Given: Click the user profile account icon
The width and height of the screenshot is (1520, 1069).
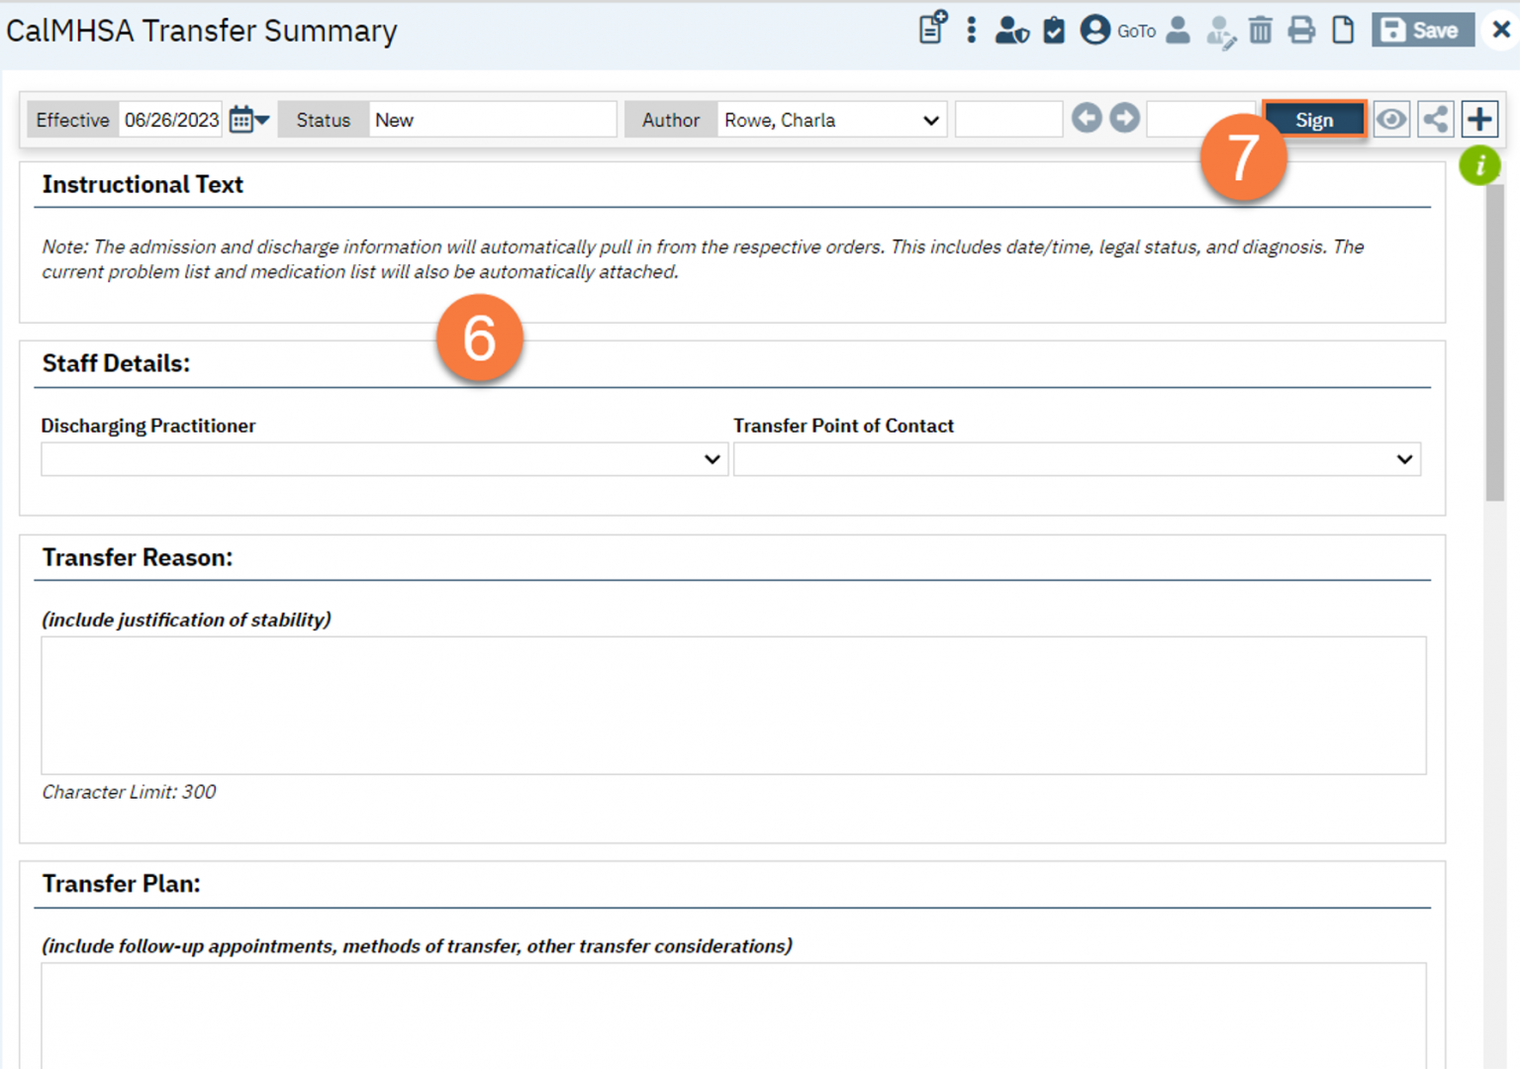Looking at the screenshot, I should (1094, 30).
